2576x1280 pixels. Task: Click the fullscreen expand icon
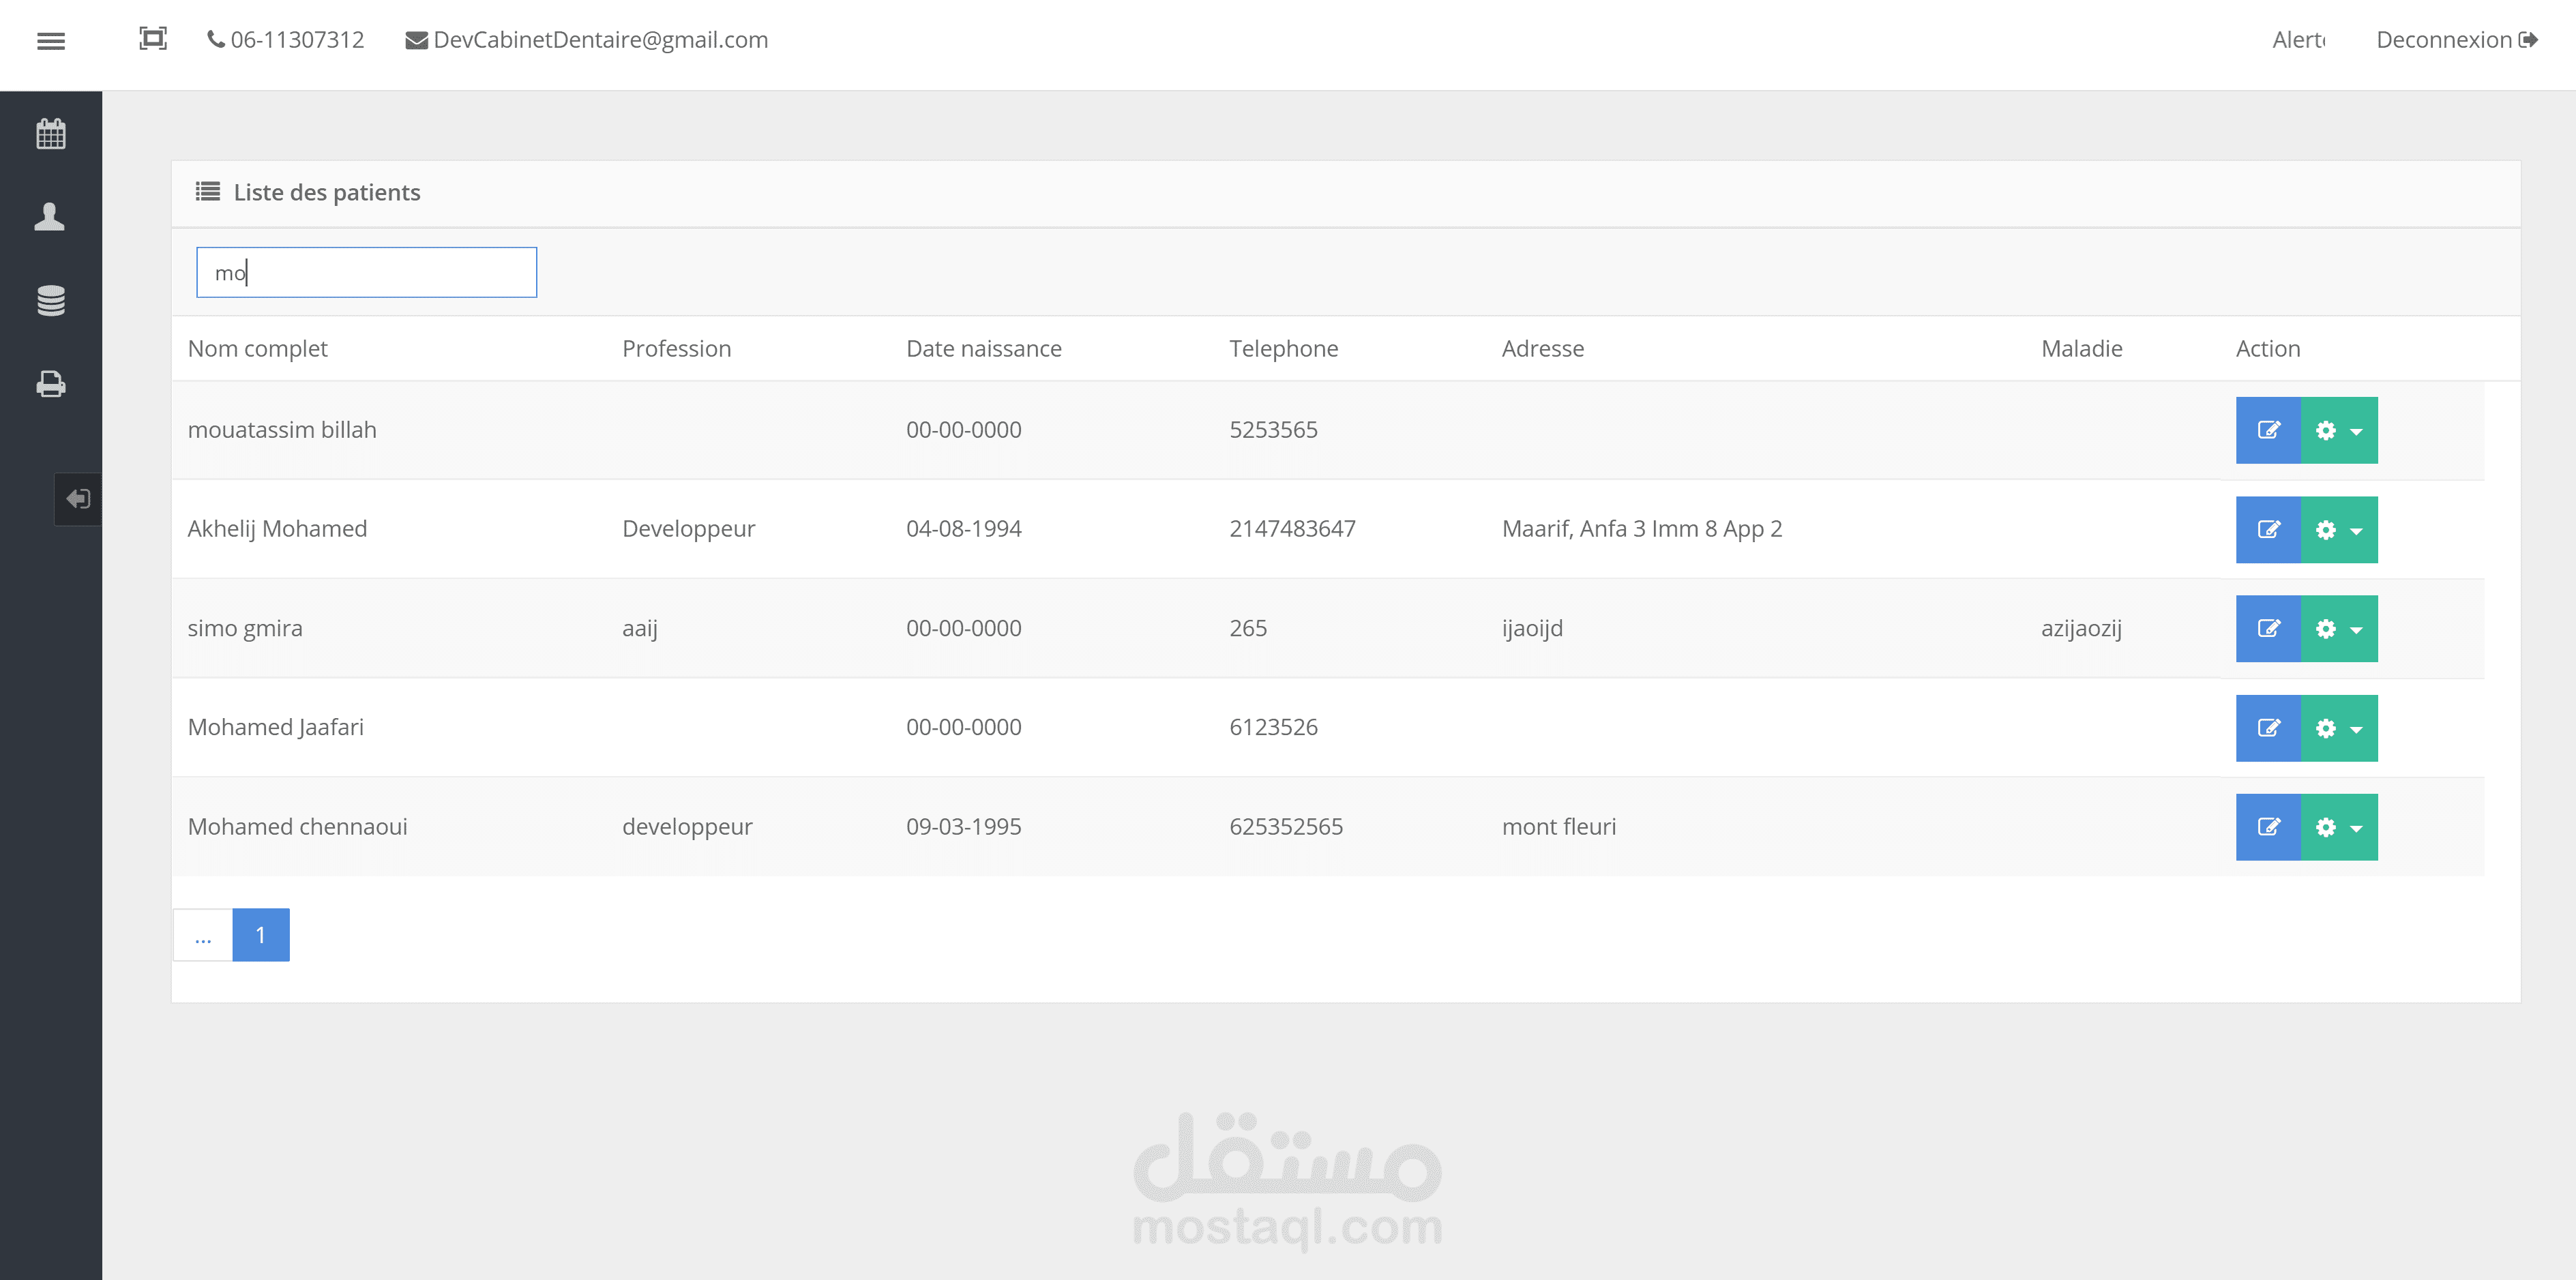152,39
